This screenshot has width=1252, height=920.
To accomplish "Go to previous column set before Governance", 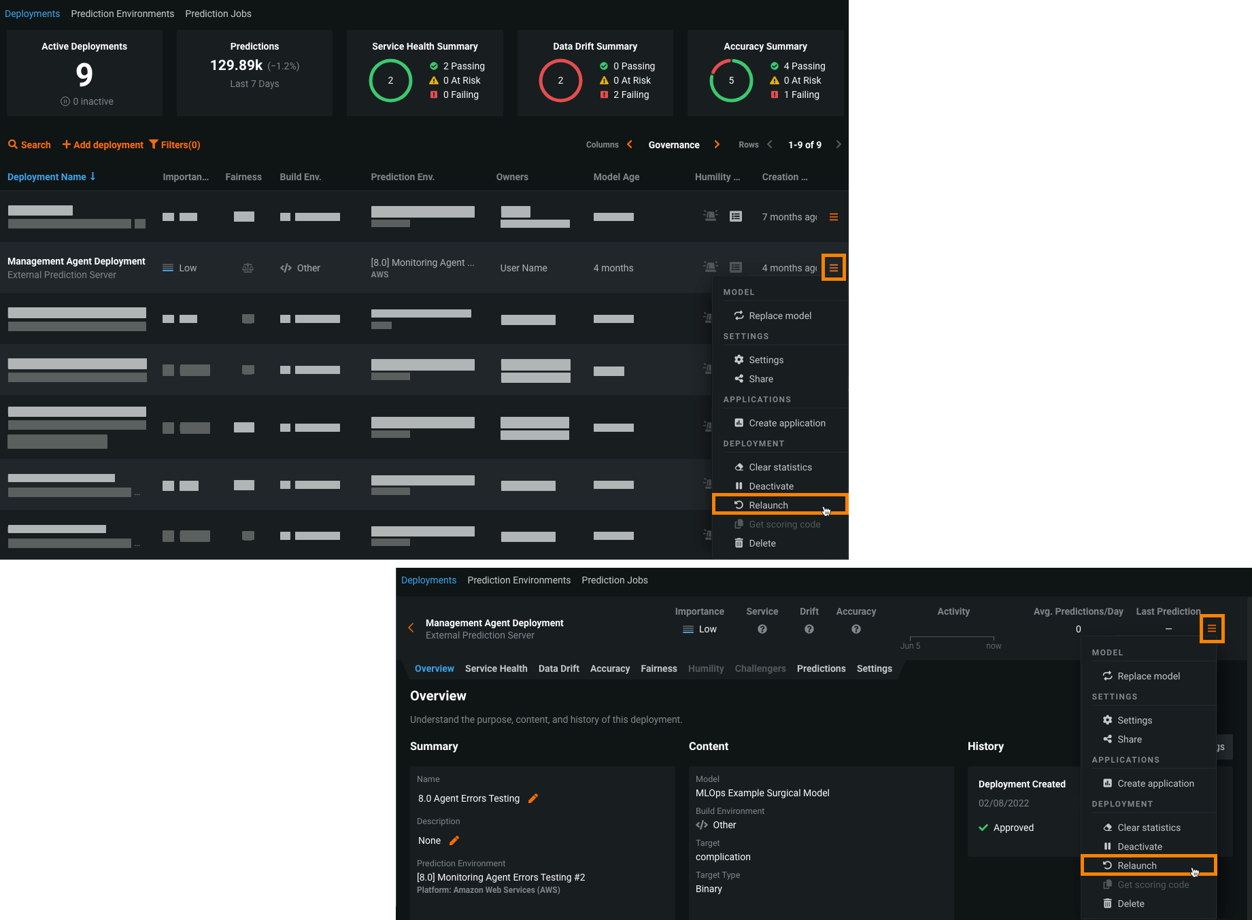I will pyautogui.click(x=630, y=144).
